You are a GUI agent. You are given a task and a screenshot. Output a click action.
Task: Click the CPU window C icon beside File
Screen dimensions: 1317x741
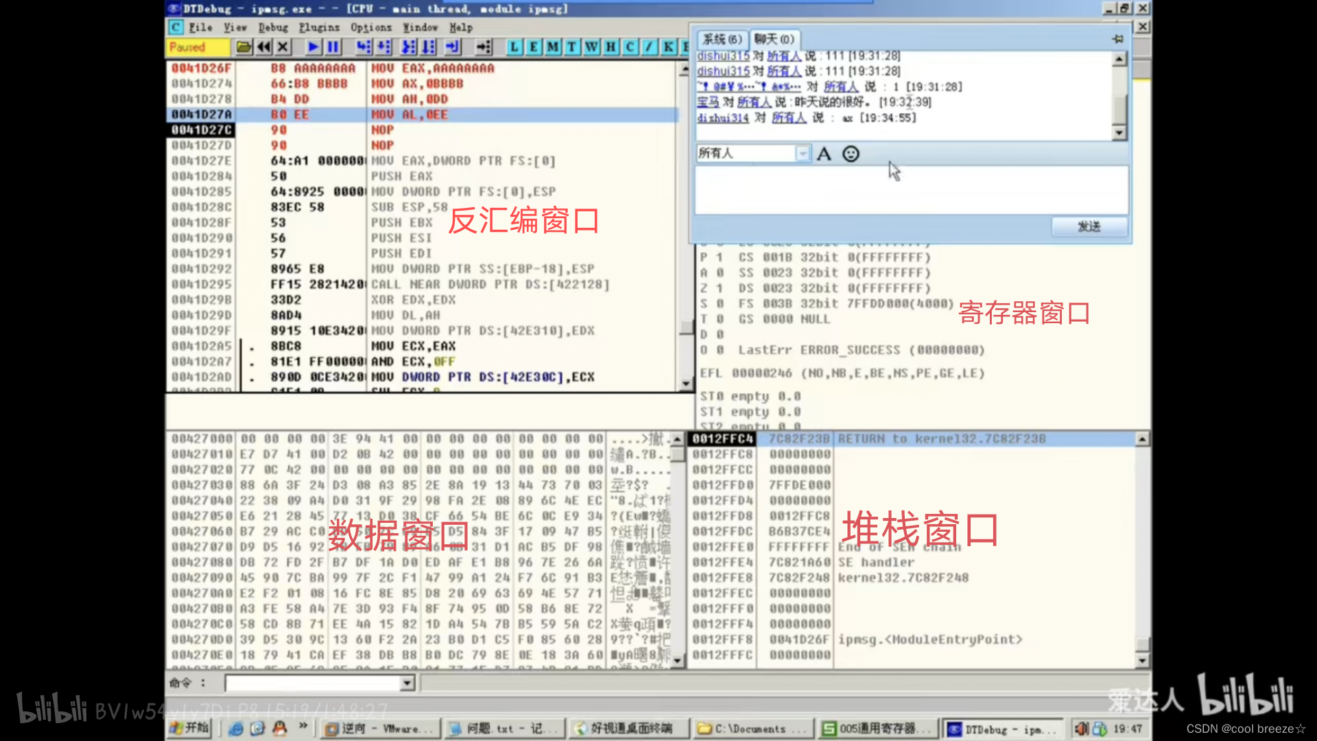click(x=176, y=27)
